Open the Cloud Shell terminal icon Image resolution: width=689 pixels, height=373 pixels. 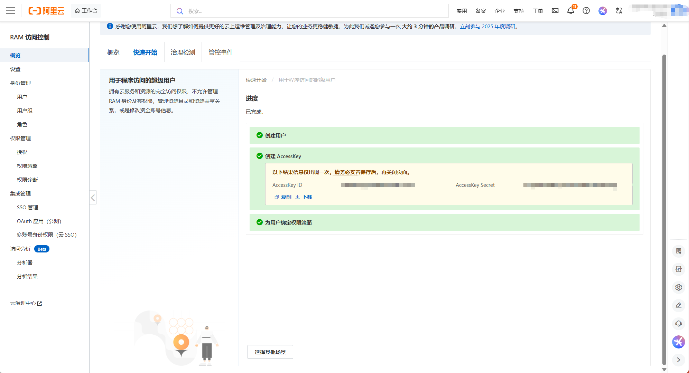pos(555,11)
